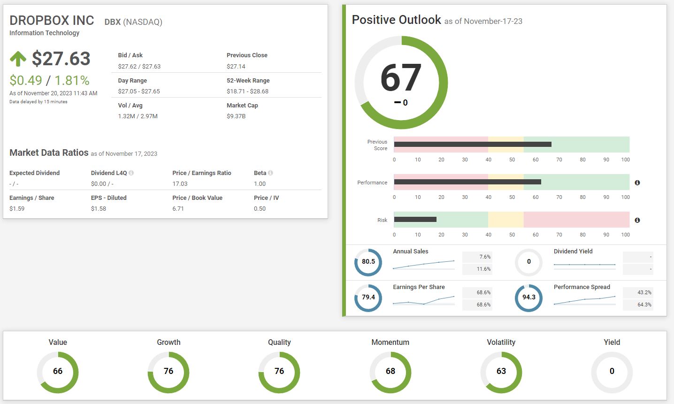The width and height of the screenshot is (674, 404).
Task: Click the green up-arrow price icon
Action: point(18,59)
